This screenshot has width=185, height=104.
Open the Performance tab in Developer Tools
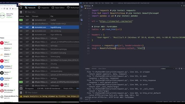click(x=73, y=8)
